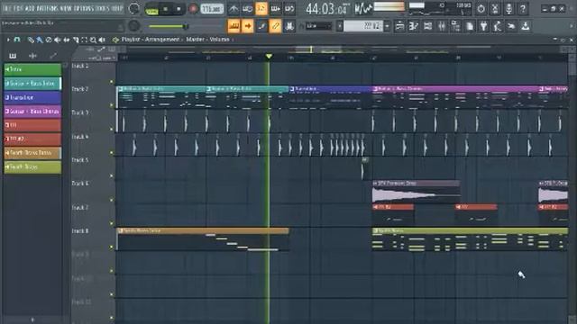Open the piano roll shortcut icon
577x324 pixels.
(413, 26)
